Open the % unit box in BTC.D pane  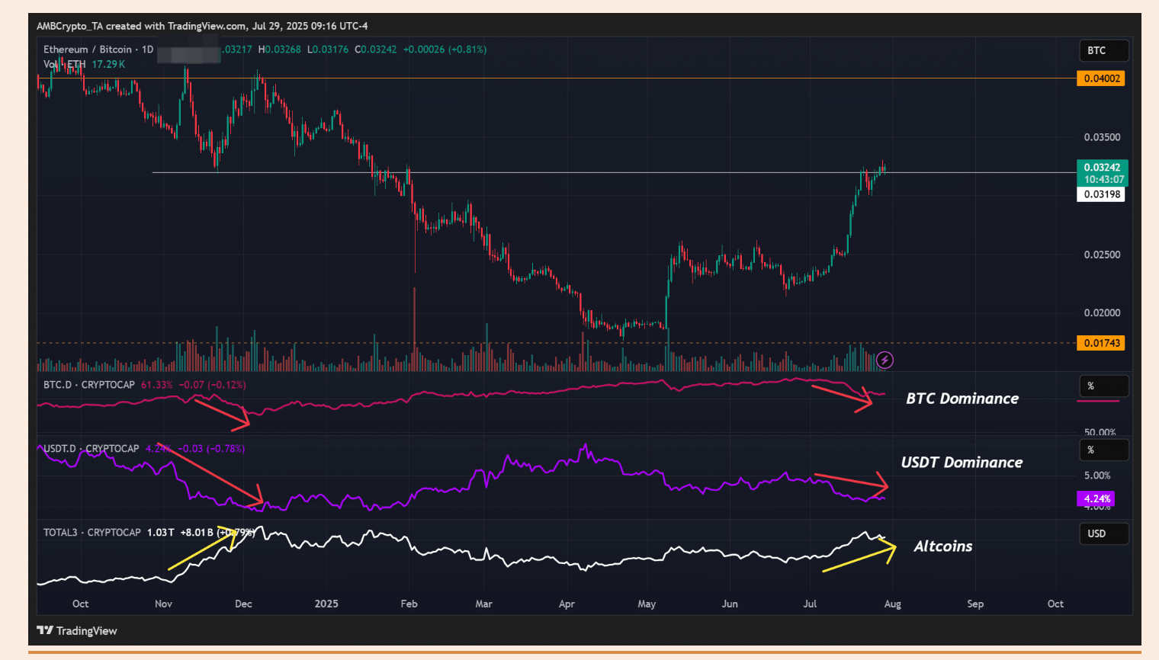(x=1103, y=386)
